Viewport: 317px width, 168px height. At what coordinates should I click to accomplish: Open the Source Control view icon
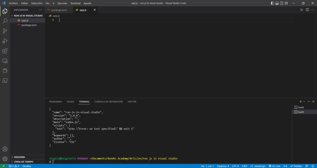click(5, 31)
